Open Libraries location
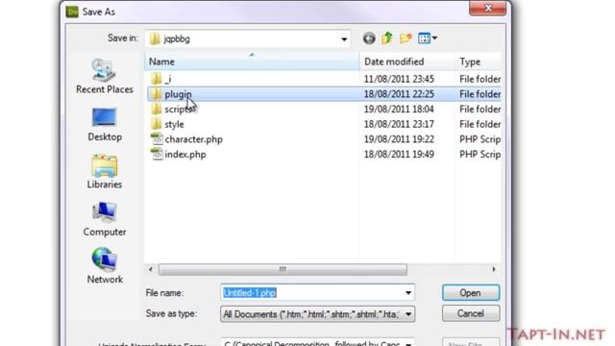This screenshot has width=615, height=346. click(105, 172)
